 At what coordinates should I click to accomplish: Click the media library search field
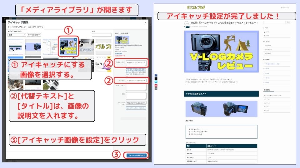[x=101, y=35]
